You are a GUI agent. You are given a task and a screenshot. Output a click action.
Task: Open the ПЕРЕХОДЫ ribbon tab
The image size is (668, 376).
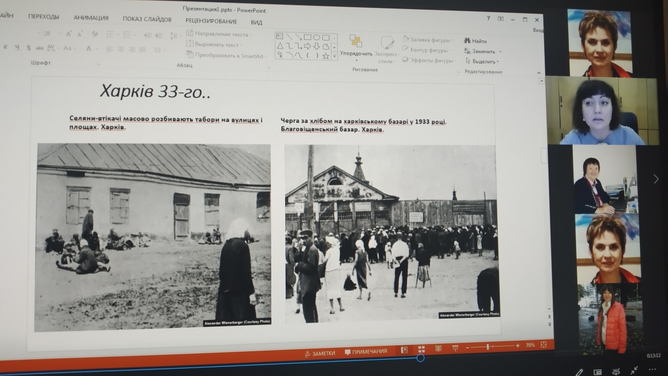(x=44, y=16)
